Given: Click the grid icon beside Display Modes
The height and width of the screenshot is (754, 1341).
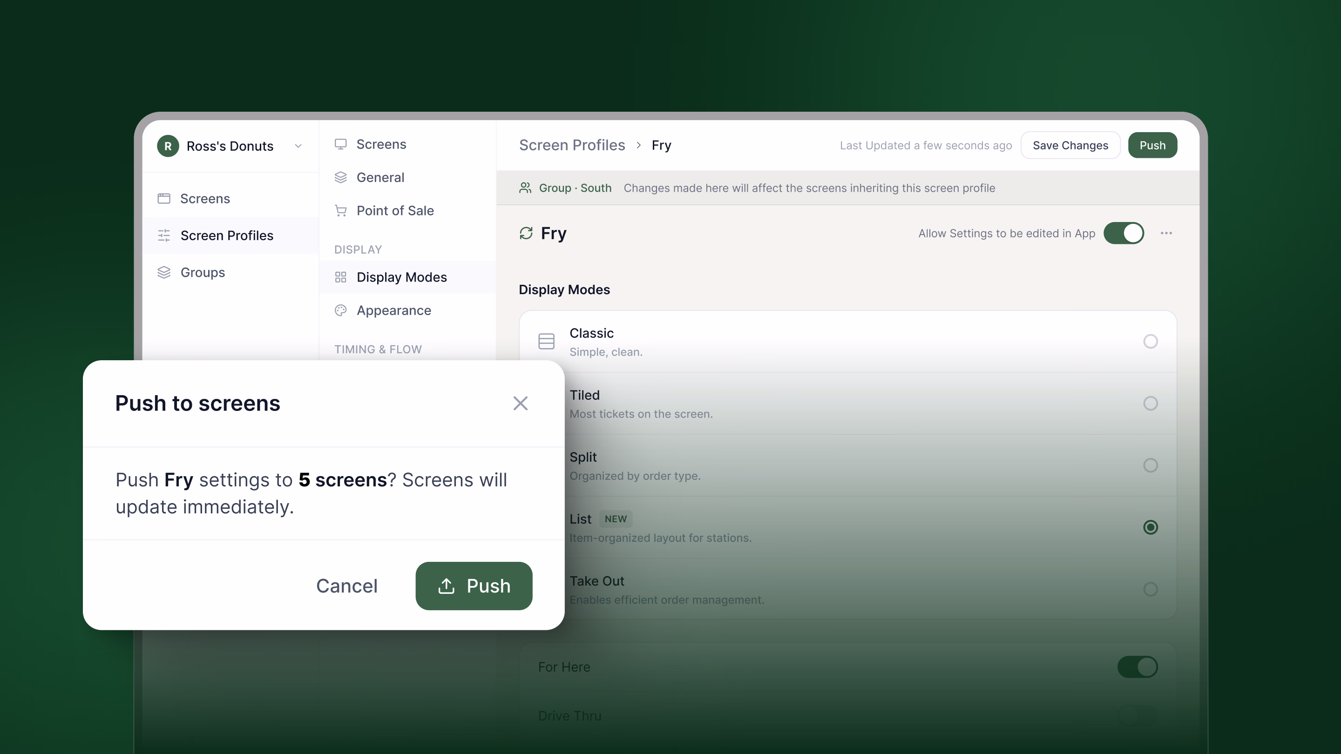Looking at the screenshot, I should (x=340, y=277).
